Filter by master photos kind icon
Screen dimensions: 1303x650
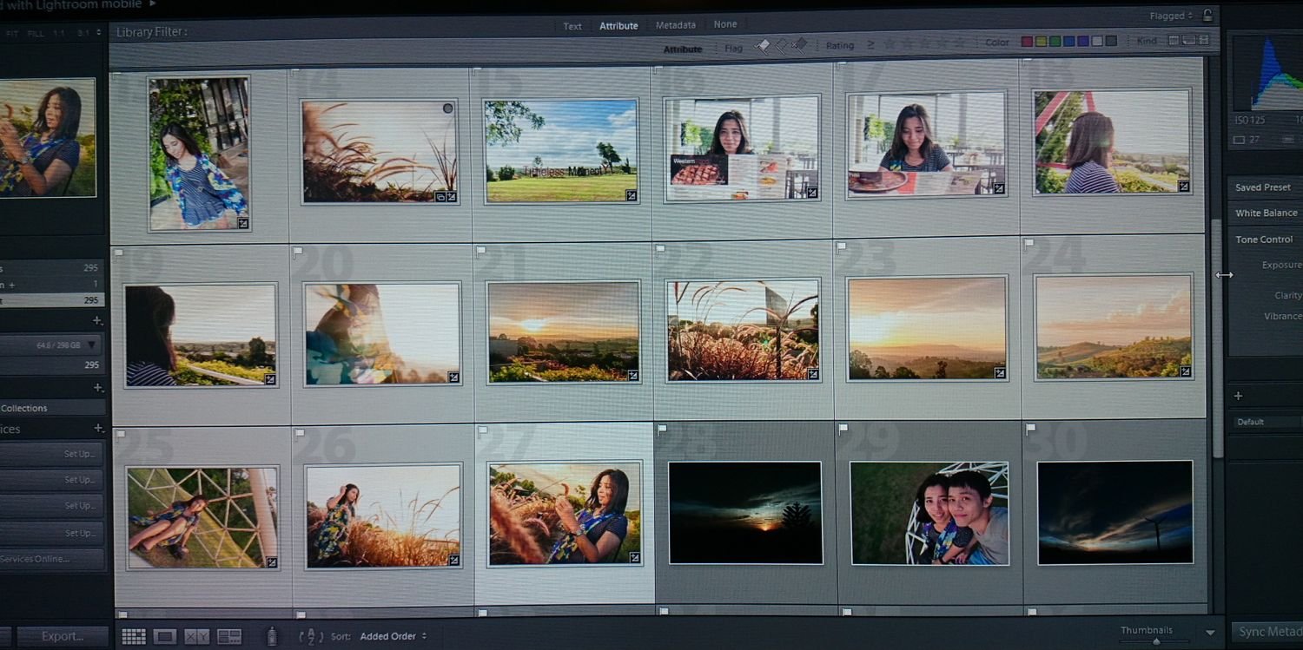1174,41
